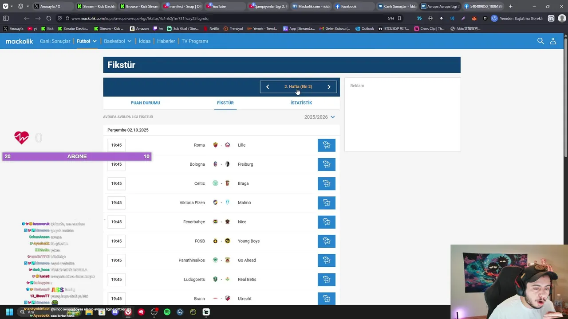This screenshot has height=319, width=568.
Task: Click the mackolik logo
Action: [19, 41]
